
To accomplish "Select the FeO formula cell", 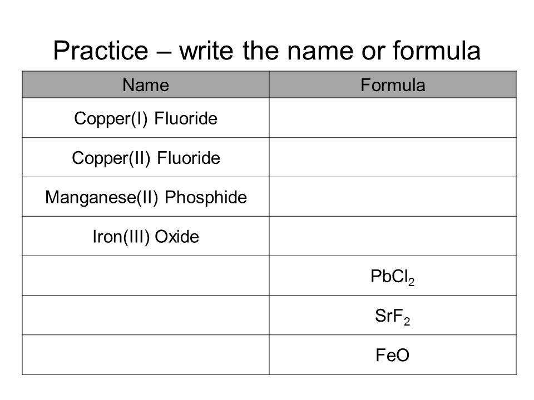I will 393,355.
